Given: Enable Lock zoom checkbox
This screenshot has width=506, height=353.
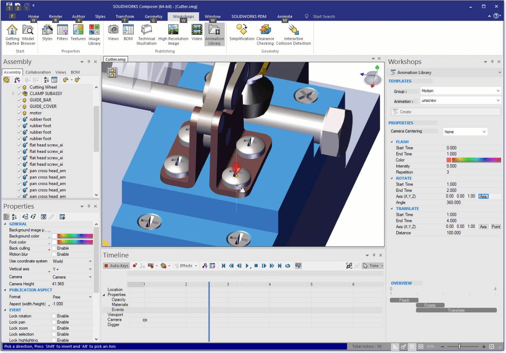Looking at the screenshot, I should coord(54,328).
